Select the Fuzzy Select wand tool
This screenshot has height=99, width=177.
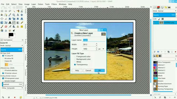[x=14, y=11]
